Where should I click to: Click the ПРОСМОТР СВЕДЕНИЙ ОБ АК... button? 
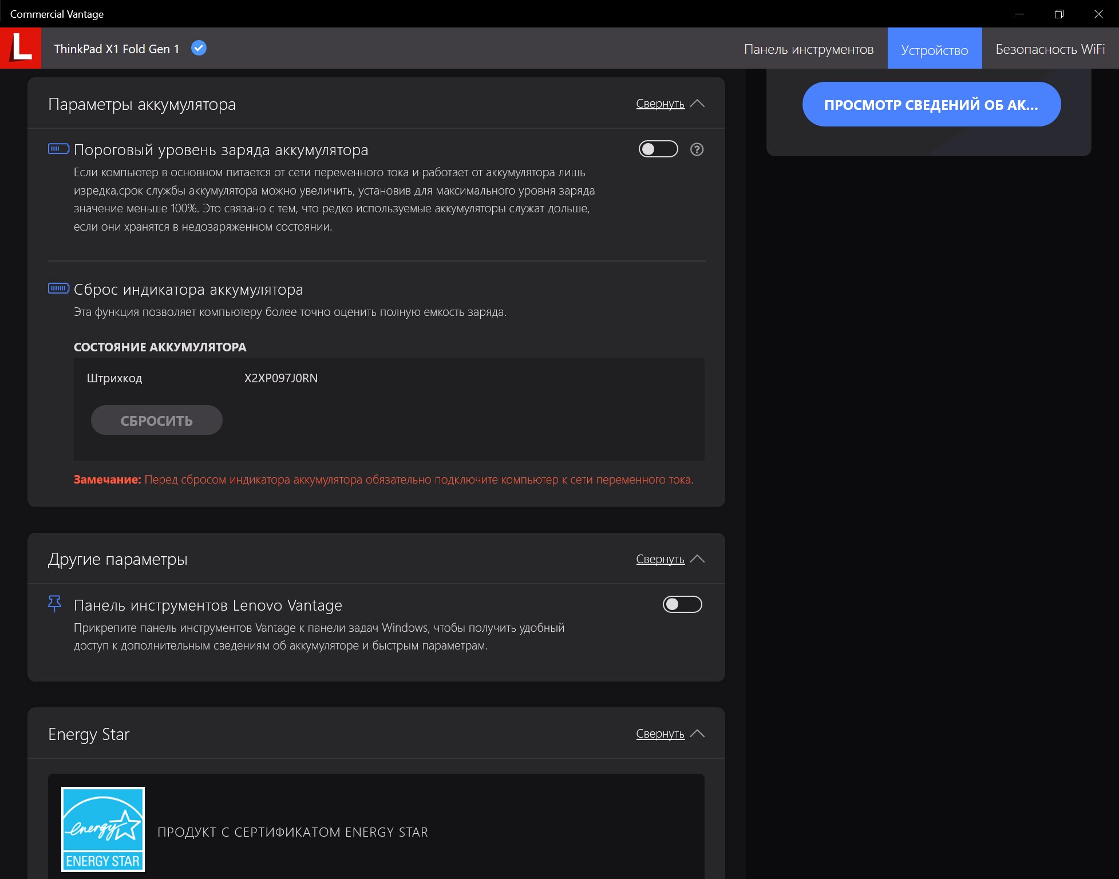coord(931,105)
